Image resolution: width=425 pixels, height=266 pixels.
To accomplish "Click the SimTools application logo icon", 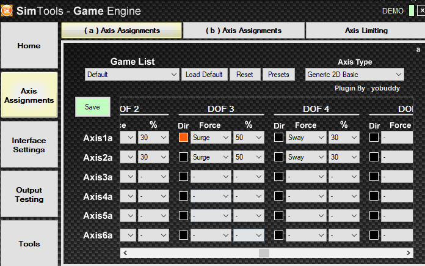I will coord(7,10).
